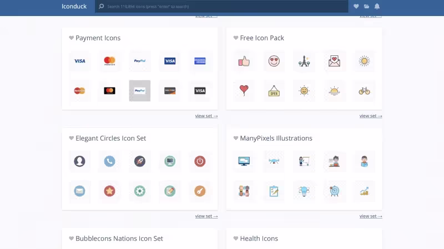The height and width of the screenshot is (249, 444).
Task: Open the Bubblecons Nations Icon Set title
Action: pos(119,238)
